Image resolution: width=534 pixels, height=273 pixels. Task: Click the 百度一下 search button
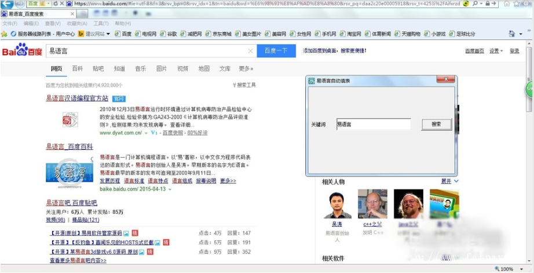coord(276,51)
